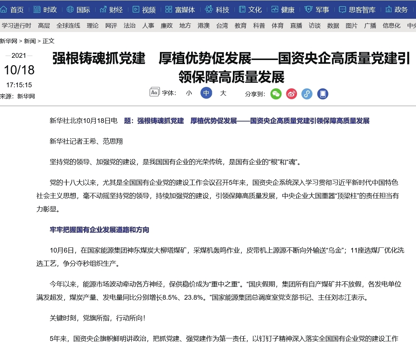Go to 地方 channel
The image size is (416, 345).
point(185,25)
